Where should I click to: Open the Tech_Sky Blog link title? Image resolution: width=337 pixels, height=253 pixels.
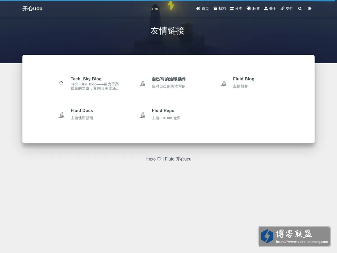[86, 79]
